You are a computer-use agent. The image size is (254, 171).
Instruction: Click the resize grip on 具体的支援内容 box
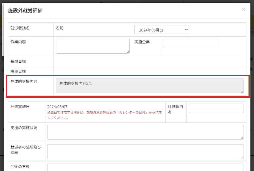(242, 92)
